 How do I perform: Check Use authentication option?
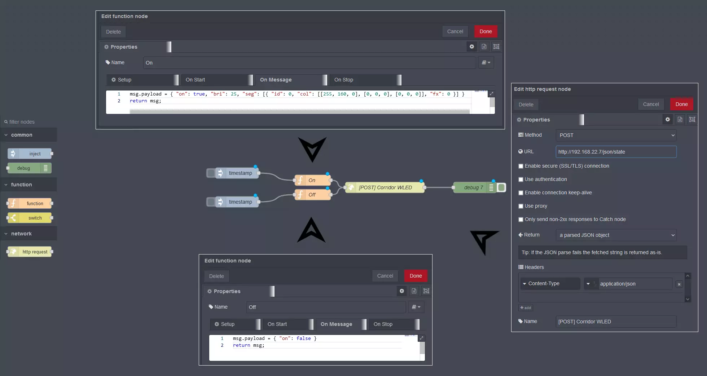tap(521, 180)
